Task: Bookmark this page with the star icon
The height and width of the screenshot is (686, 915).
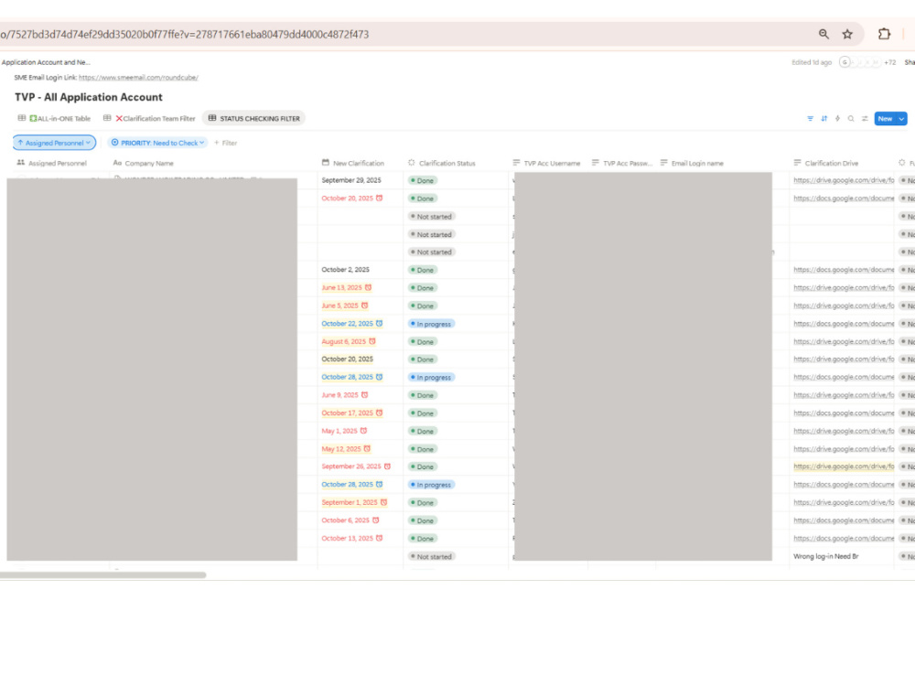Action: [x=847, y=34]
